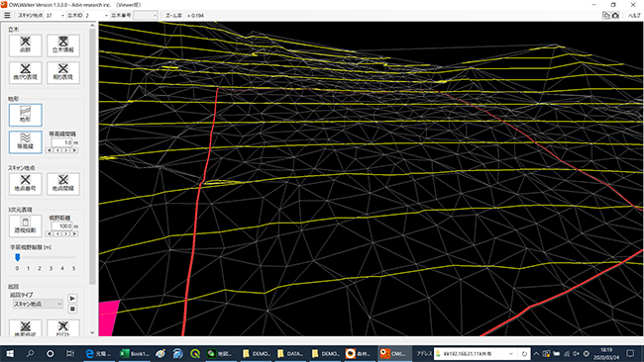Viewport: 644px width, 362px height.
Task: Open the 巡回タイプ dropdown showing スキャン地点
Action: 38,304
